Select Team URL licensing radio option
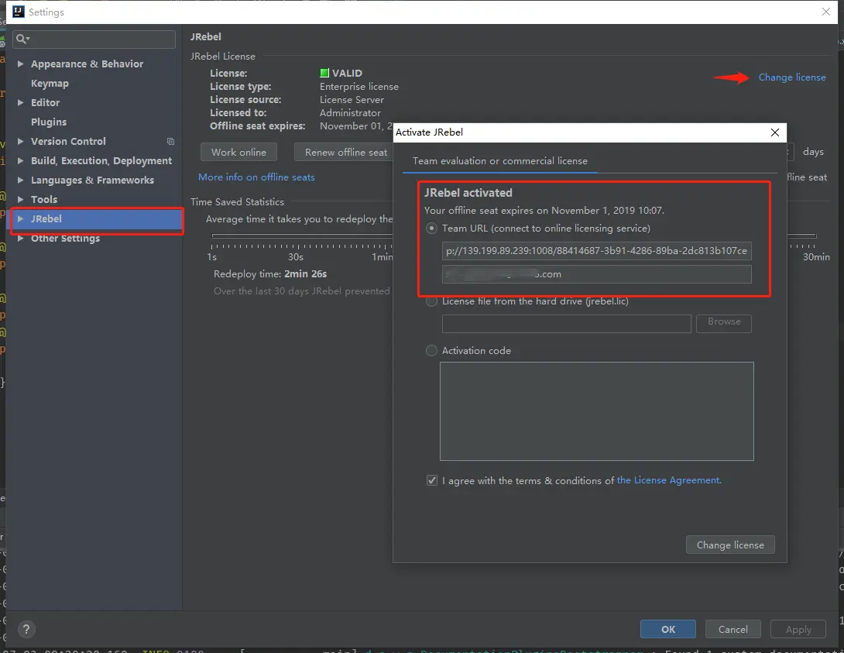 click(432, 229)
